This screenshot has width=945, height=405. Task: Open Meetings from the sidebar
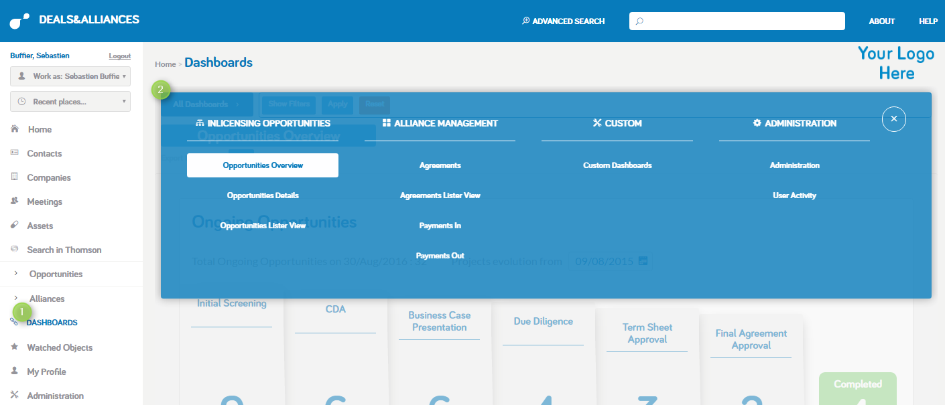pos(44,201)
